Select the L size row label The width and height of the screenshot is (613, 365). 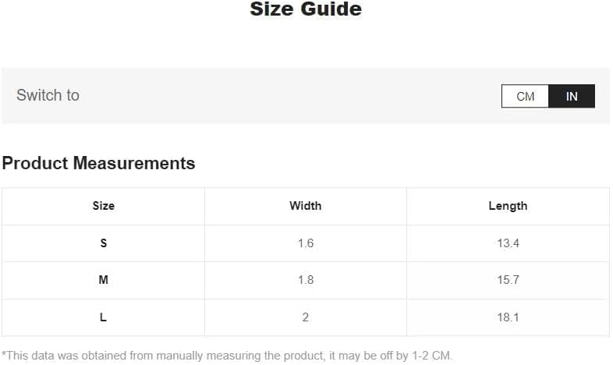[x=103, y=317]
